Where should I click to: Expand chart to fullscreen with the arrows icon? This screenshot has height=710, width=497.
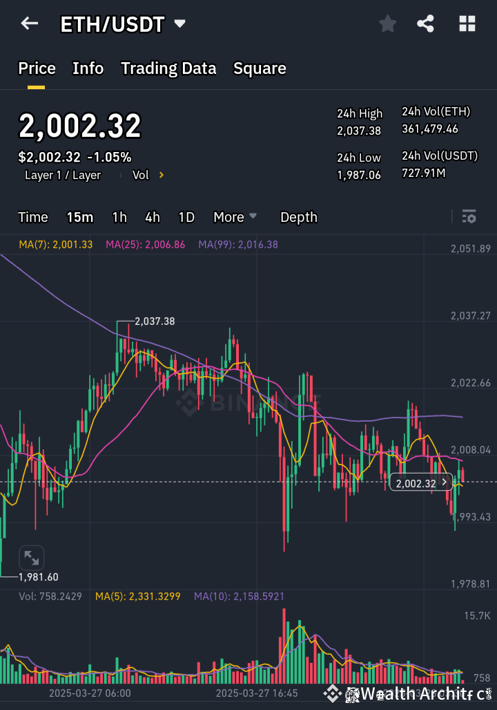[31, 557]
